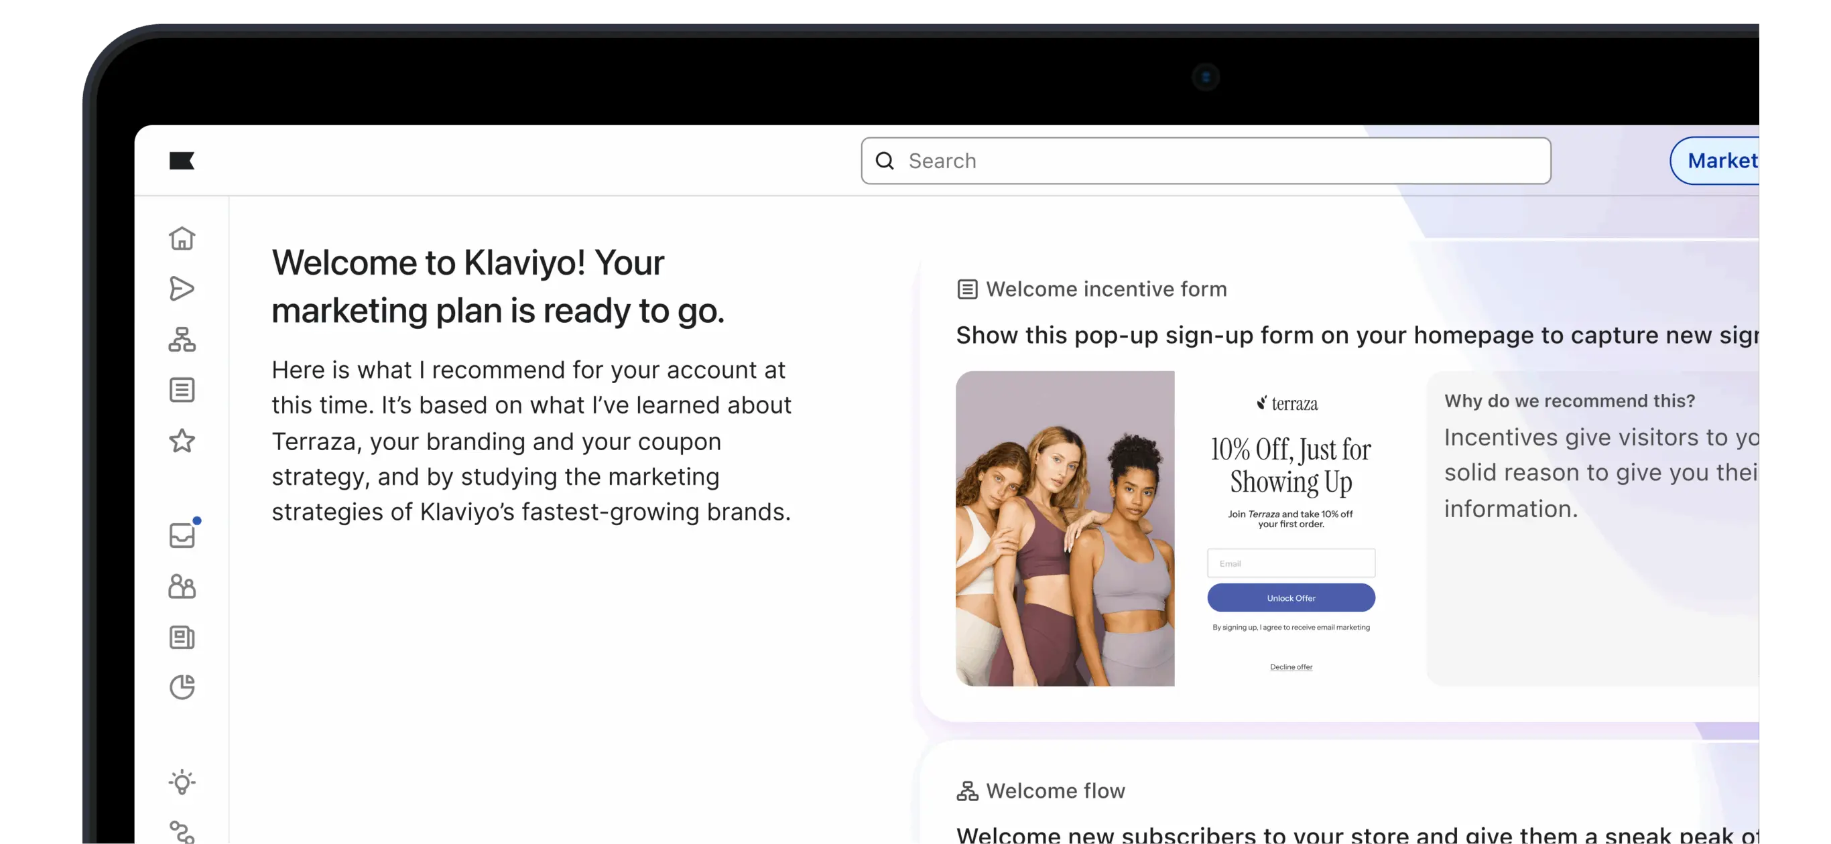Click 'By signing up, I agree' disclaimer text
This screenshot has width=1831, height=844.
pos(1291,626)
